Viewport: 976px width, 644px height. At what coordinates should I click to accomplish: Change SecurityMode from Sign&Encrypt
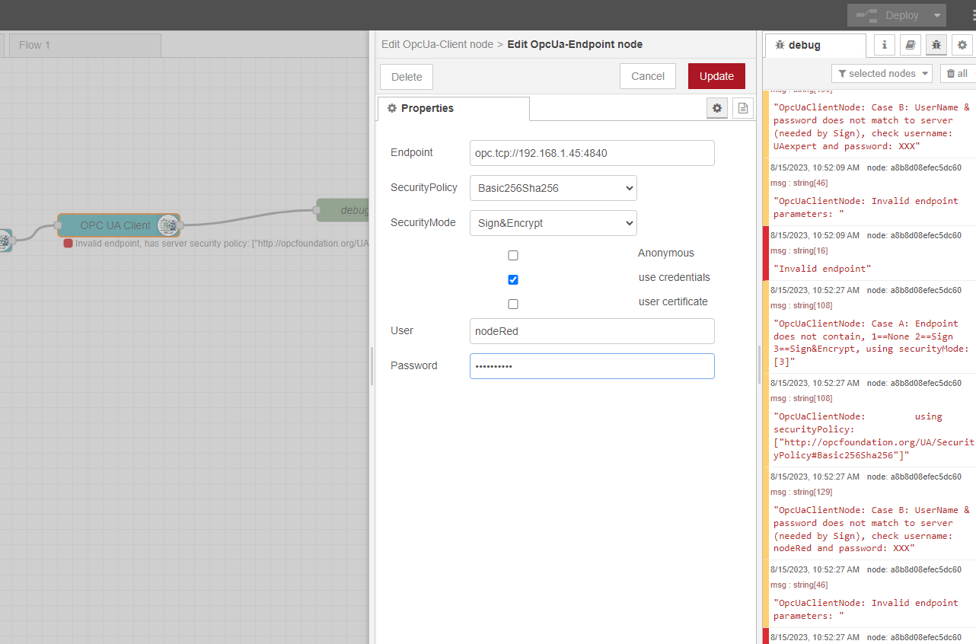pyautogui.click(x=553, y=222)
